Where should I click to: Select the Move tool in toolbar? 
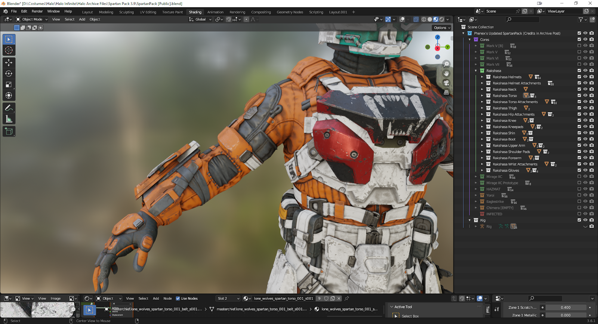pos(9,63)
